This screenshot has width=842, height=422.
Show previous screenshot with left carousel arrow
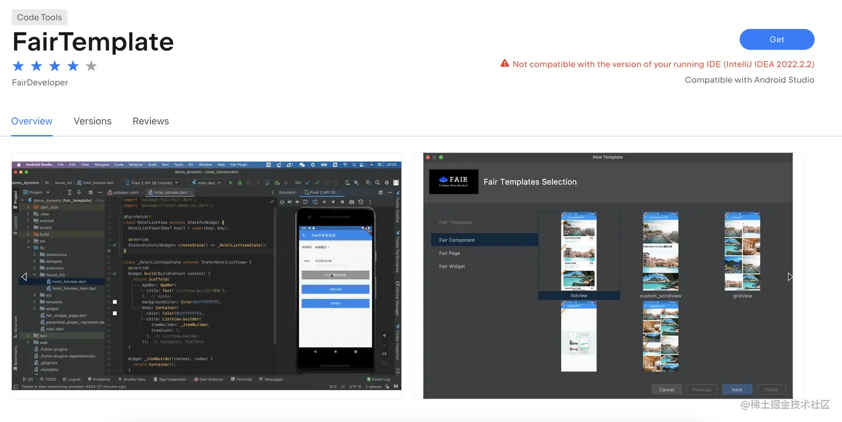tap(24, 277)
